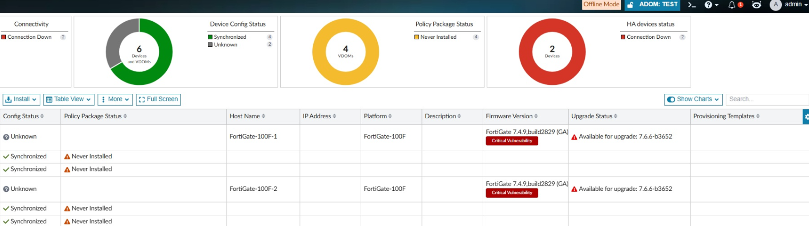
Task: Click Unknown status icon for FortiGate-100F-2
Action: point(6,189)
